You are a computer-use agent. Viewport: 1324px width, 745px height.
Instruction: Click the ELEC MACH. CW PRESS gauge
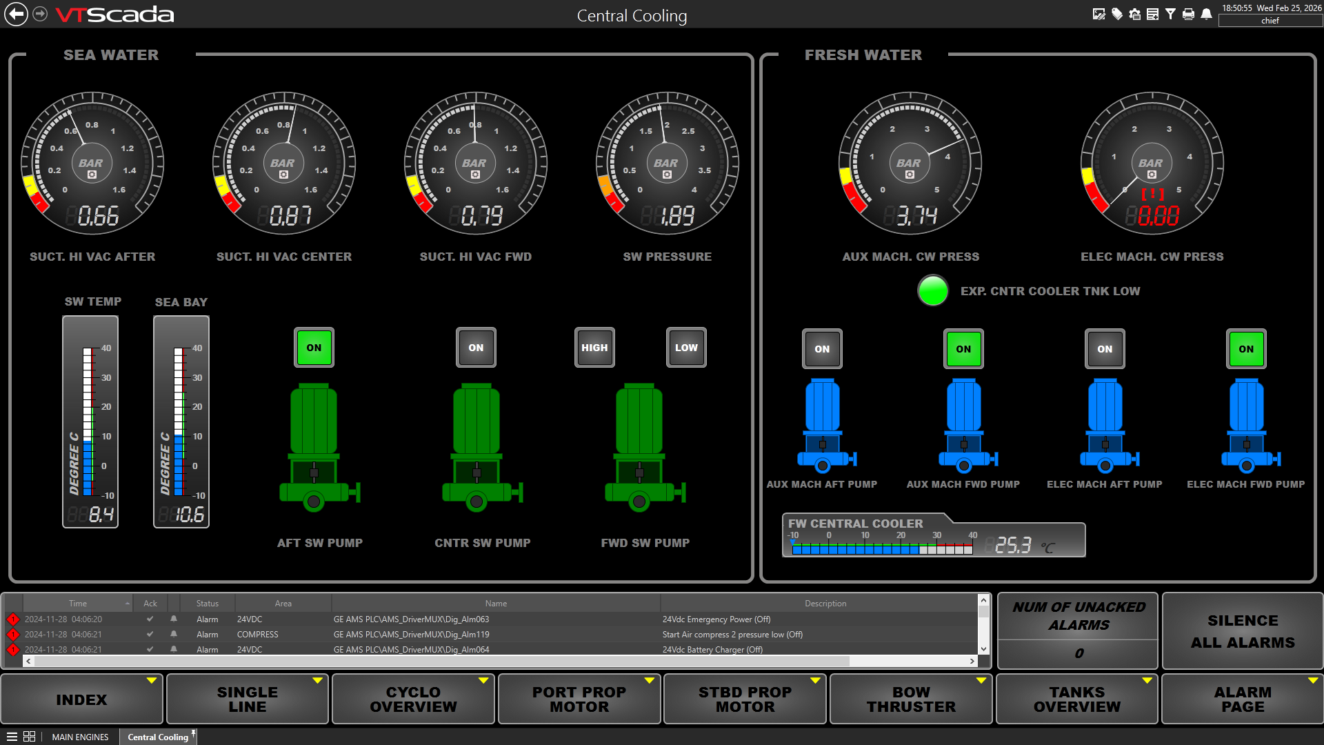pyautogui.click(x=1152, y=163)
